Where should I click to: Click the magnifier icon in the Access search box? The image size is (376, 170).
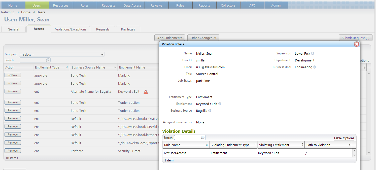47,60
